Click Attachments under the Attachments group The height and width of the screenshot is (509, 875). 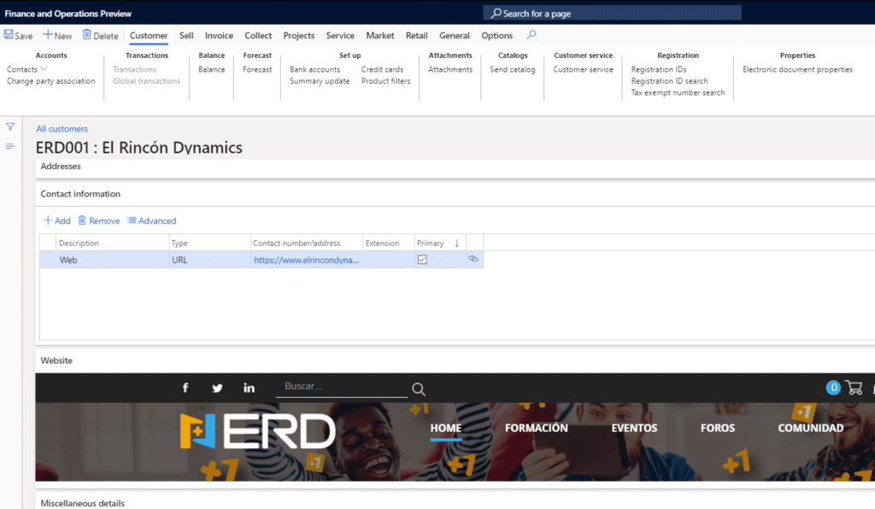coord(450,69)
